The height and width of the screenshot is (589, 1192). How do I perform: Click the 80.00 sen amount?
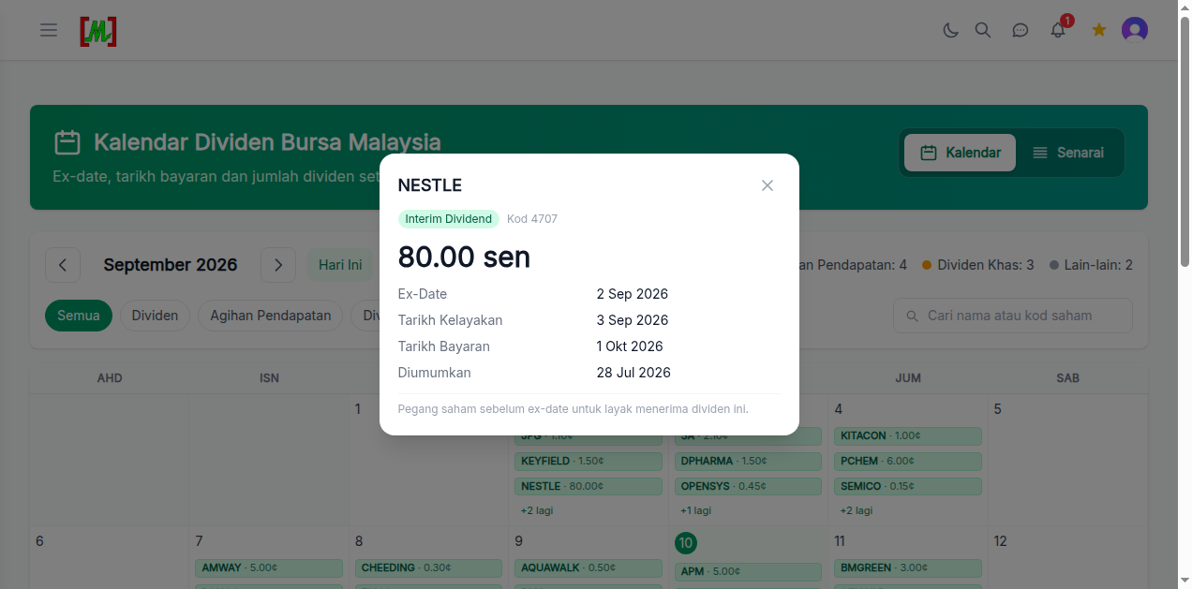[464, 256]
